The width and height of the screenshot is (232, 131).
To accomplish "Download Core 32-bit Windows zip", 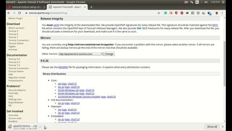I will 69,90.
